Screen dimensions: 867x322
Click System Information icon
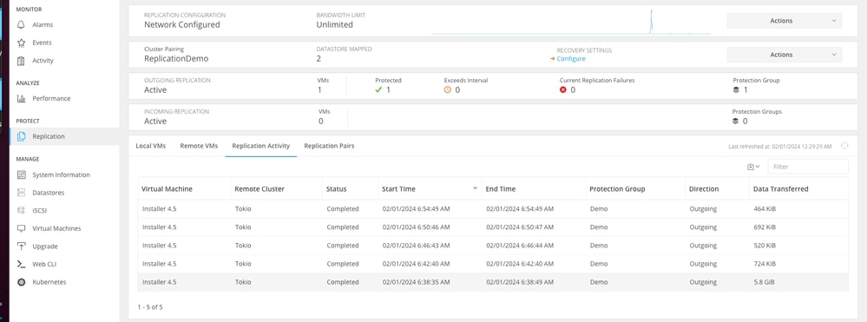(21, 174)
